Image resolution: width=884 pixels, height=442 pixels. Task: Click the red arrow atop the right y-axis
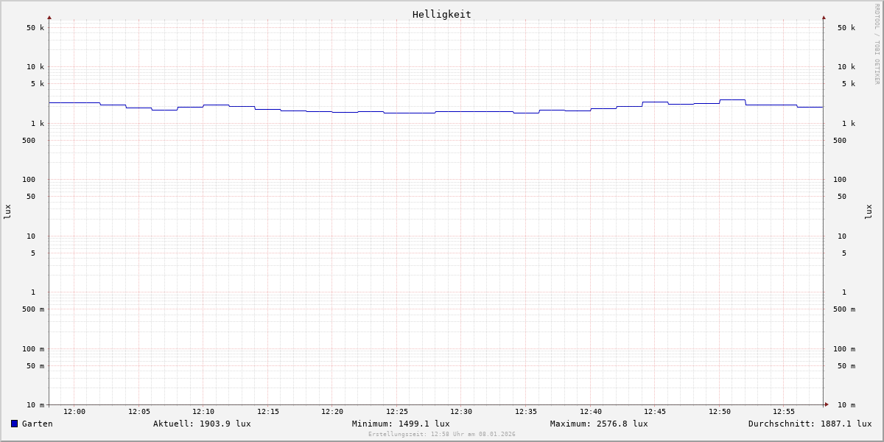coord(824,17)
